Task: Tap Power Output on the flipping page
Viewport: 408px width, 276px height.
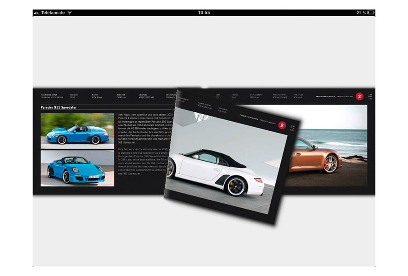Action: click(205, 105)
